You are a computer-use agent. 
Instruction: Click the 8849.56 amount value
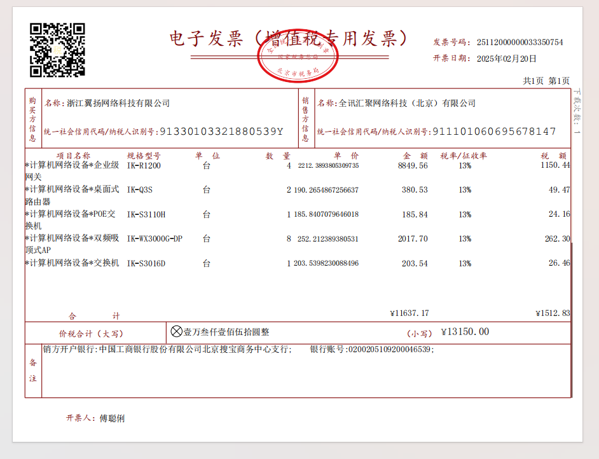tap(413, 165)
